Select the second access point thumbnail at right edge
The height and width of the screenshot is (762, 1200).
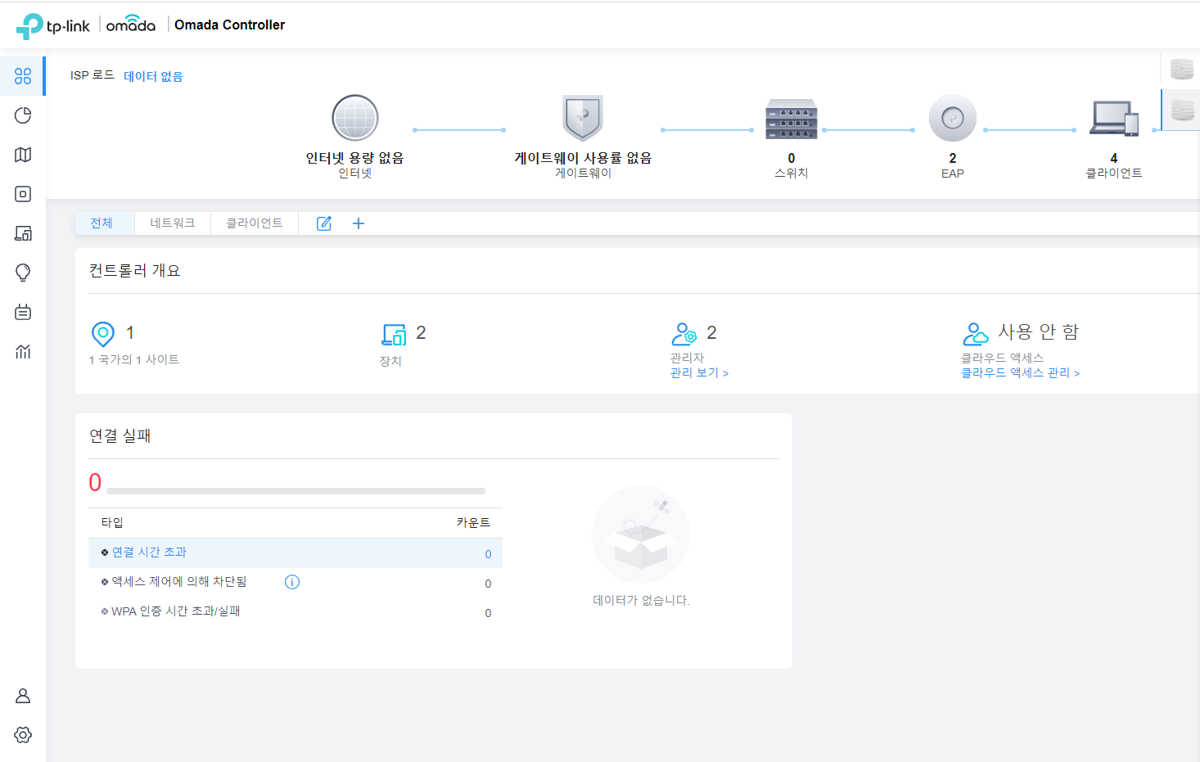(x=1182, y=110)
